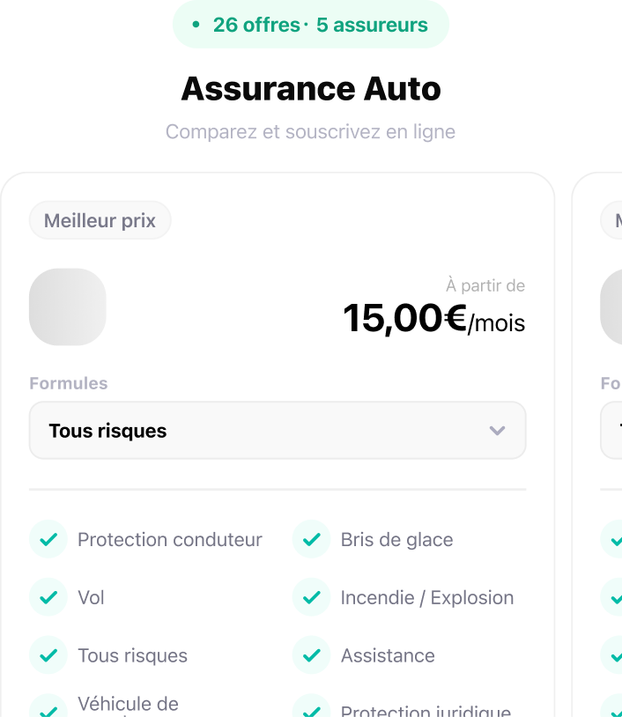Click the checkmark icon next to Vol
Viewport: 622px width, 717px height.
point(48,598)
